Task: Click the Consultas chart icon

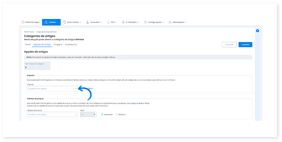Action: 87,22
